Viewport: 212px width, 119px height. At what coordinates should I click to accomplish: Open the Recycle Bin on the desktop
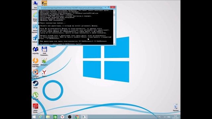pyautogui.click(x=176, y=106)
